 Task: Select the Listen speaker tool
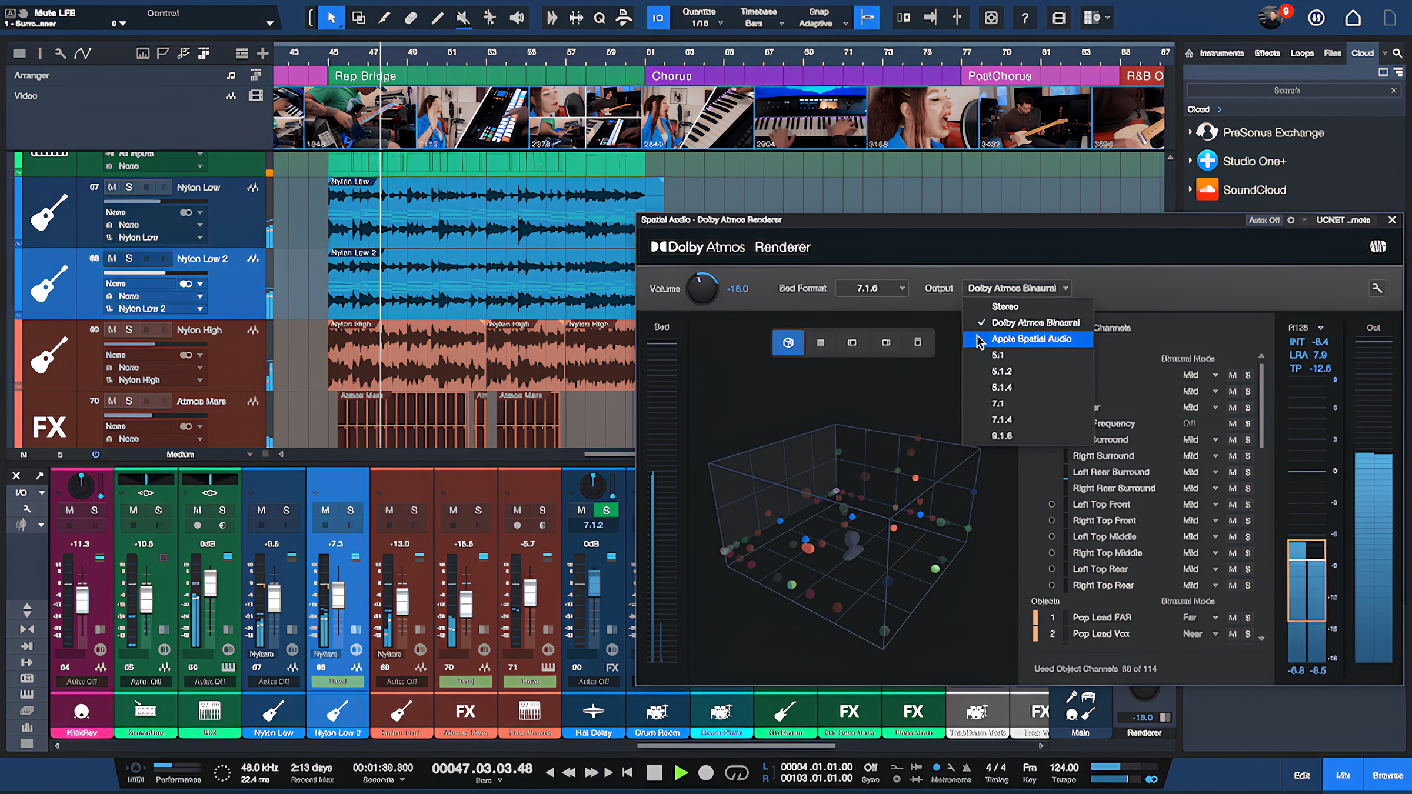pos(517,18)
